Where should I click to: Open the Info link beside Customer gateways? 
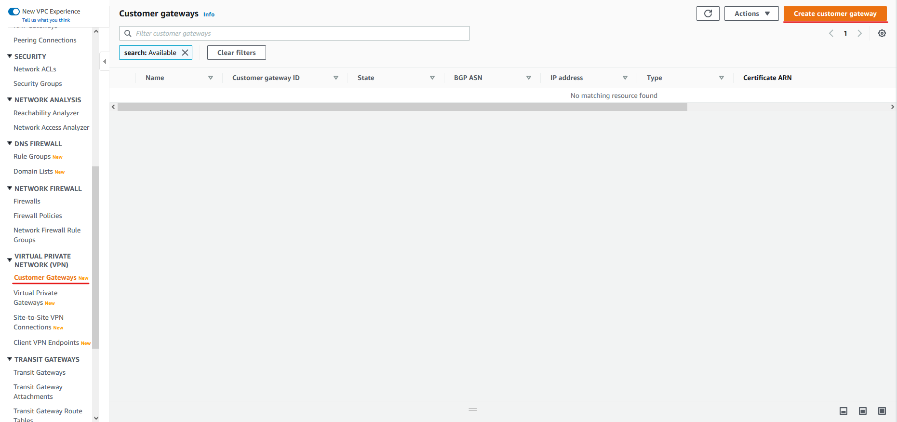pyautogui.click(x=209, y=14)
